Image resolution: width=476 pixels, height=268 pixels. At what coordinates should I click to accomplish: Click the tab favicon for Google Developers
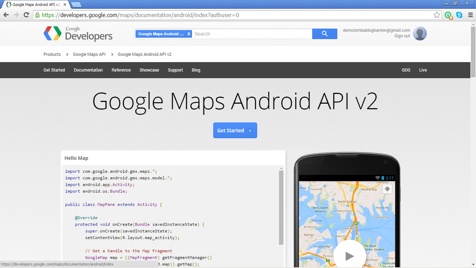click(9, 5)
